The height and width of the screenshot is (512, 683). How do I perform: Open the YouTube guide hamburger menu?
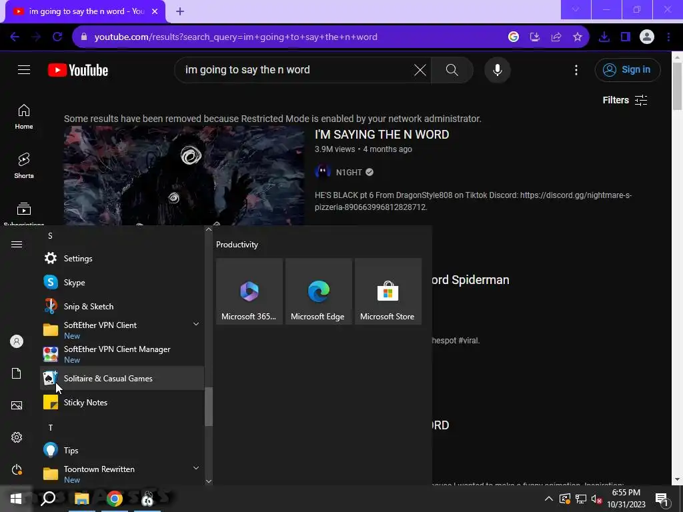click(24, 69)
